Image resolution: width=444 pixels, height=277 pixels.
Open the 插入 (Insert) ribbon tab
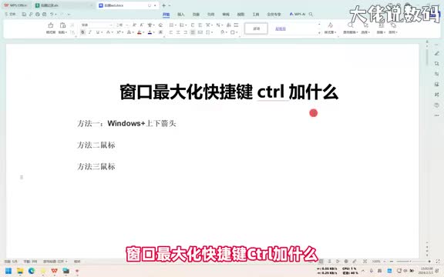[x=180, y=14]
